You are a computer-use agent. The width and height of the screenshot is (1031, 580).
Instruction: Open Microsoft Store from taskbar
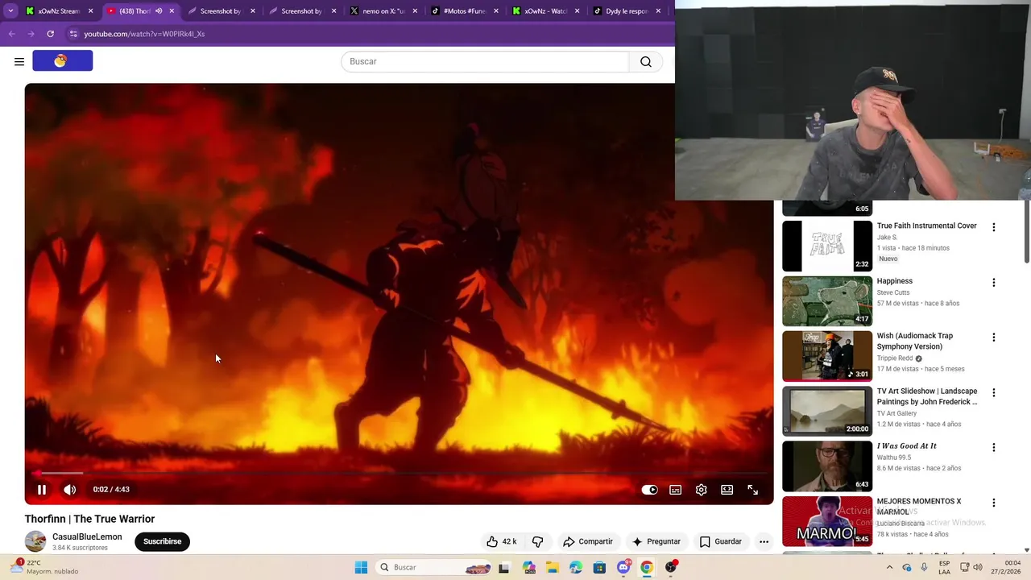click(599, 567)
